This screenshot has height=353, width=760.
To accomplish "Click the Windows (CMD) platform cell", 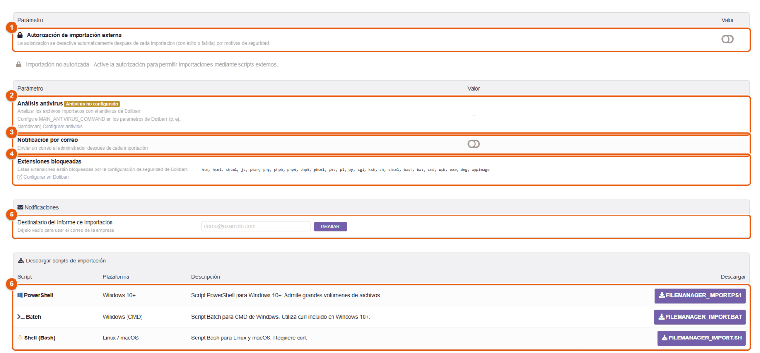I will (123, 317).
